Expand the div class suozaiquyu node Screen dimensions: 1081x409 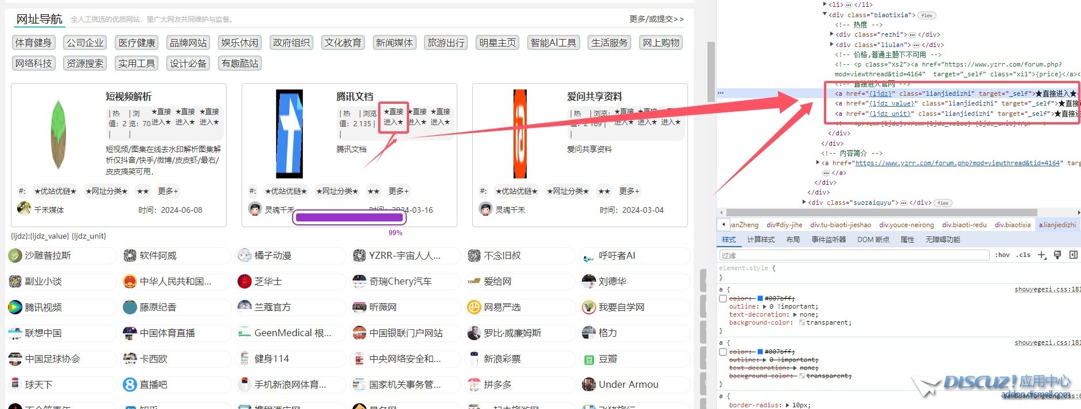(x=804, y=202)
